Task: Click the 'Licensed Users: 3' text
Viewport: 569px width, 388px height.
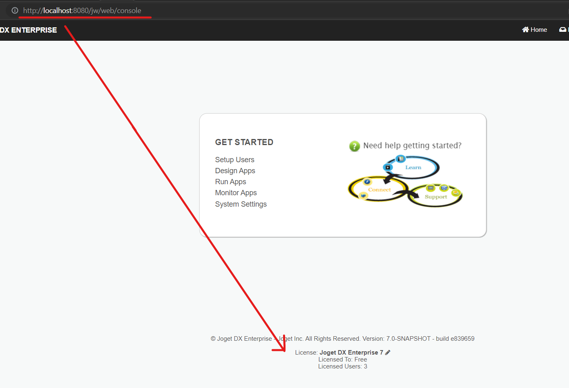Action: [x=343, y=366]
